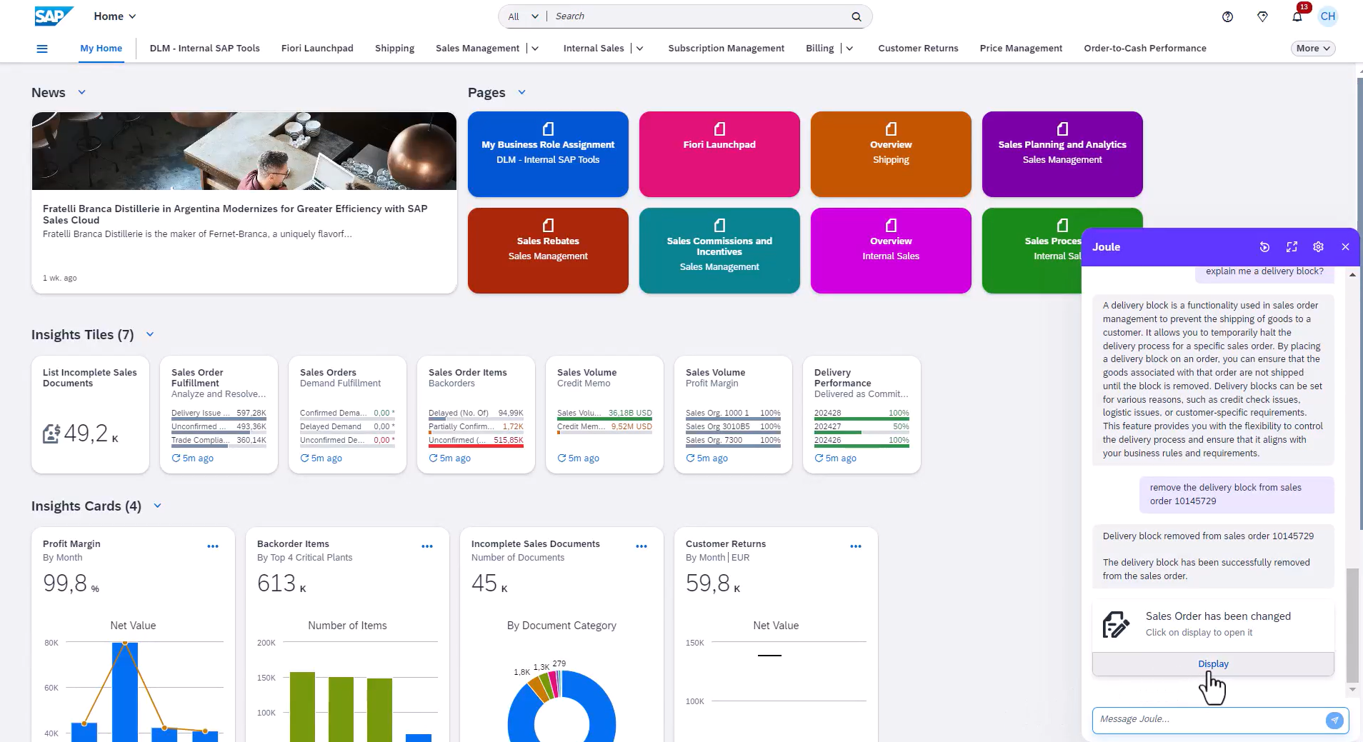Open the All search scope dropdown
The height and width of the screenshot is (742, 1363).
click(523, 16)
